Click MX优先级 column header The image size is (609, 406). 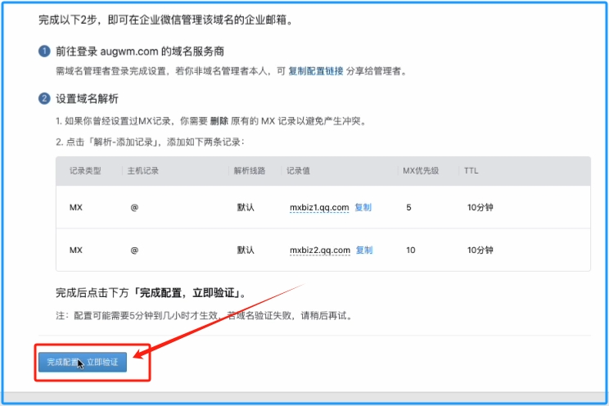pos(421,171)
